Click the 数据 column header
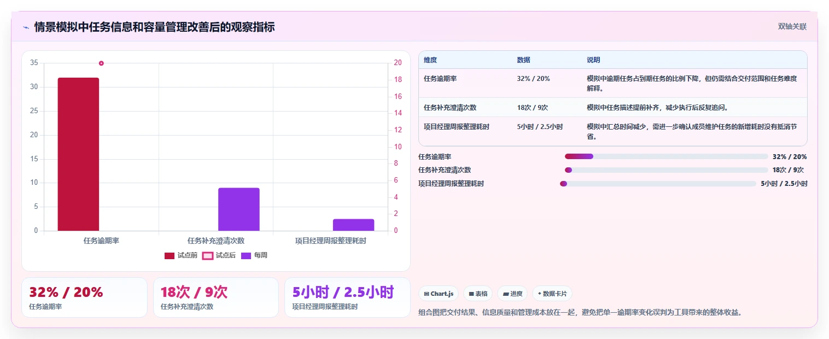Screen dimensions: 829x339 [x=523, y=60]
